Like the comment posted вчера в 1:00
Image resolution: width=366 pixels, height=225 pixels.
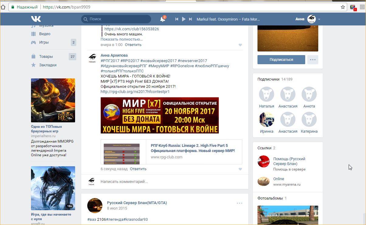pos(240,45)
